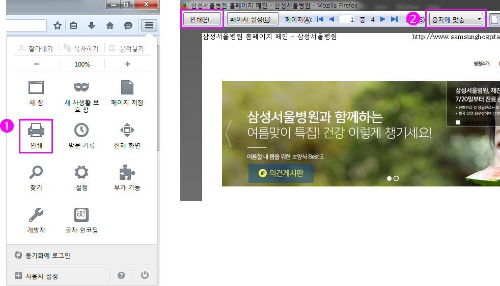500x286 pixels.
Task: Open 개발자 wrench developer tools
Action: [x=36, y=220]
